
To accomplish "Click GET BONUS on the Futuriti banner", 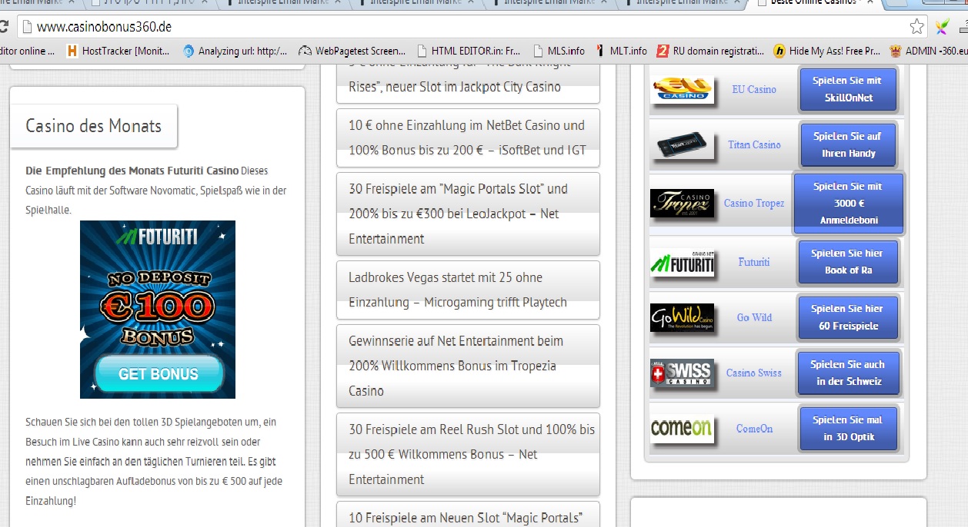I will [159, 374].
